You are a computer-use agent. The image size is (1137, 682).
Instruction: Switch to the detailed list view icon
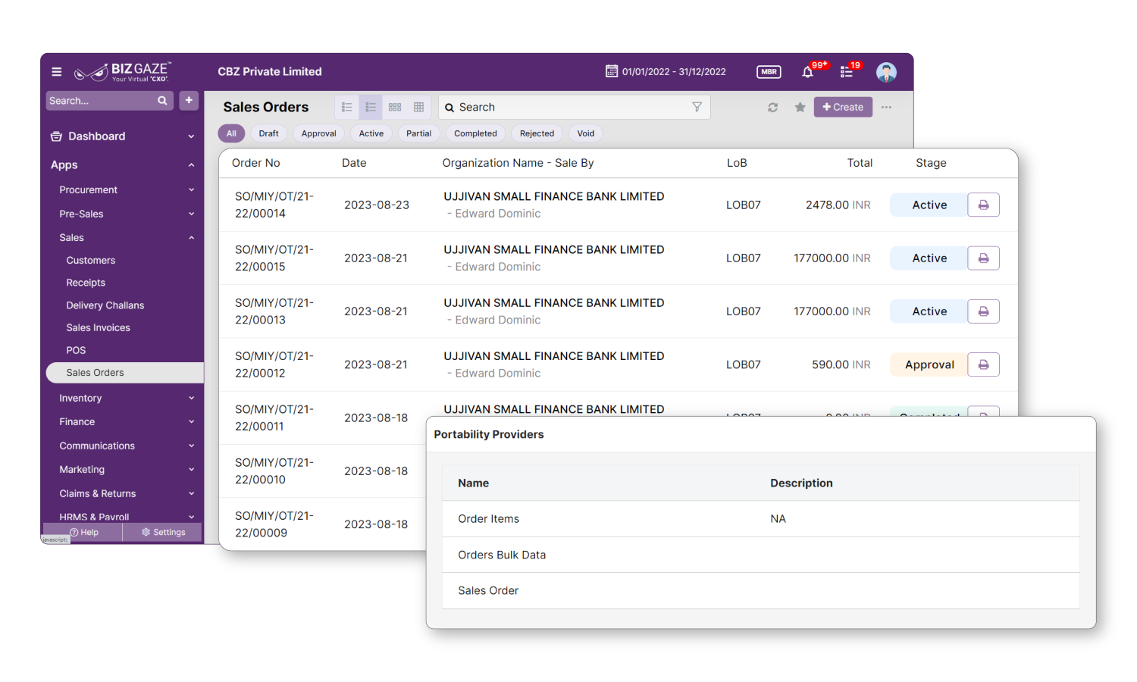click(371, 108)
